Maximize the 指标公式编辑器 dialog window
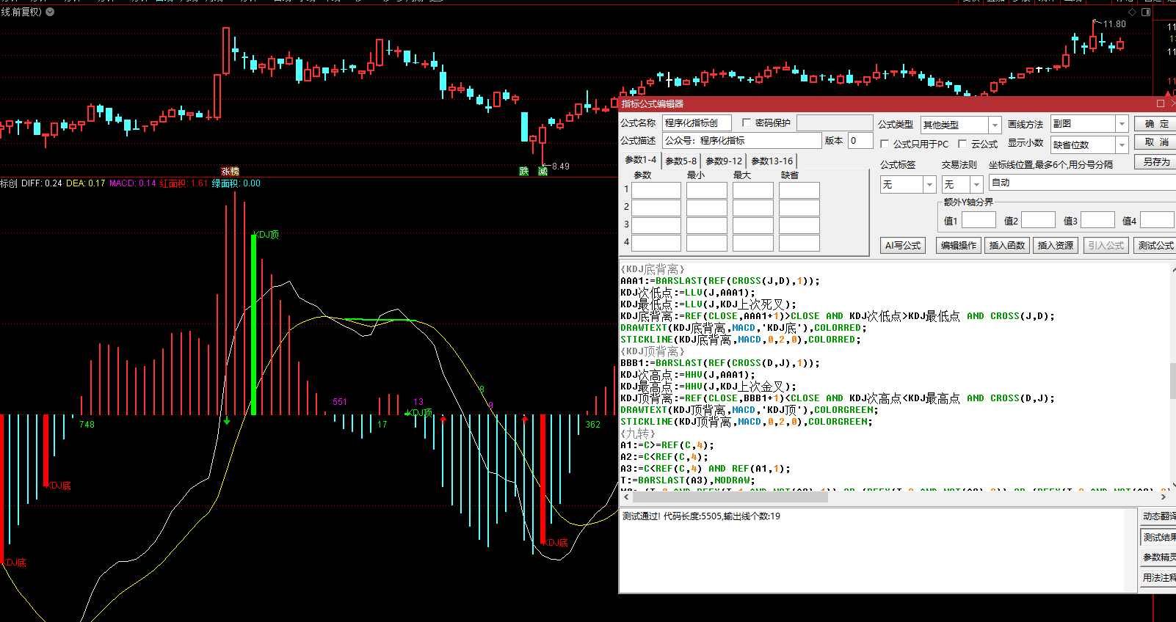1176x622 pixels. [x=1161, y=103]
